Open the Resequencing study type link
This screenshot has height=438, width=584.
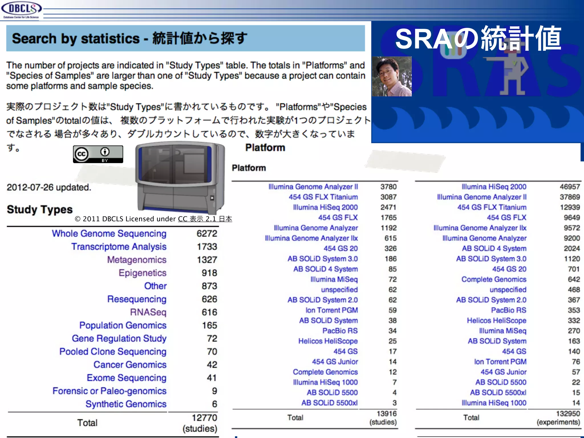[137, 299]
